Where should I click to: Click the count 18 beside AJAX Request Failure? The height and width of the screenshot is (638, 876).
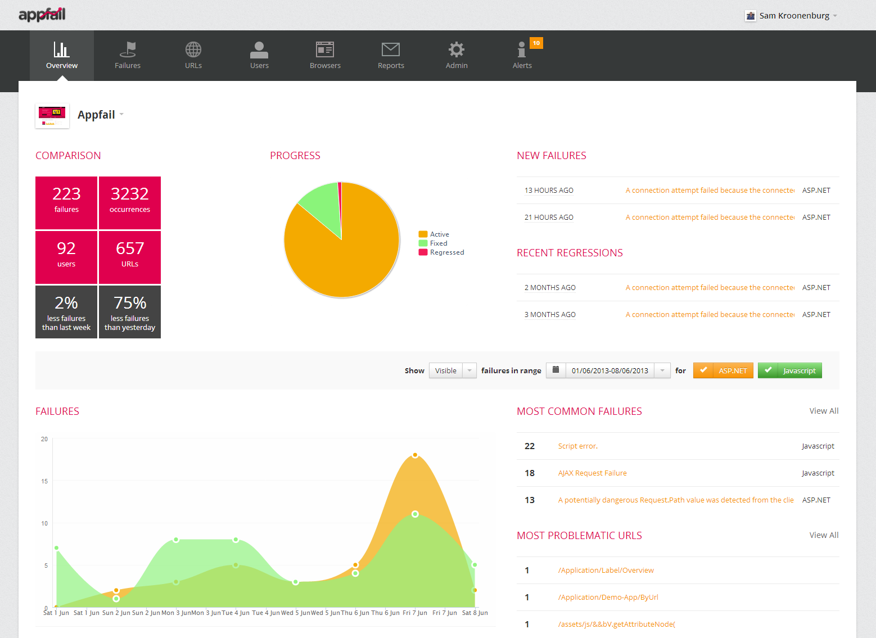[x=530, y=473]
